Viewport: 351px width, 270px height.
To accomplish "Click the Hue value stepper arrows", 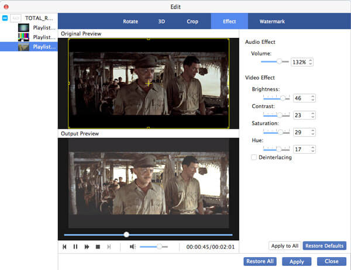I will (313, 149).
